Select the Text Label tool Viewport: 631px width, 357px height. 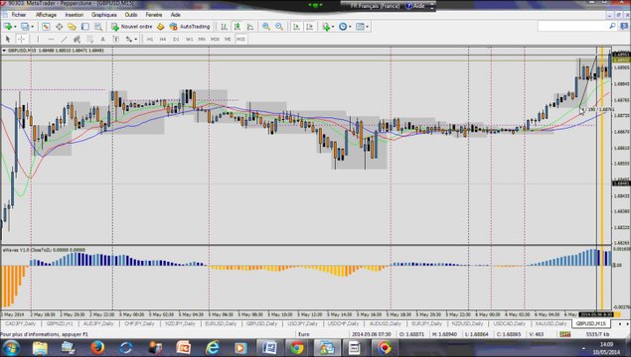tap(116, 39)
